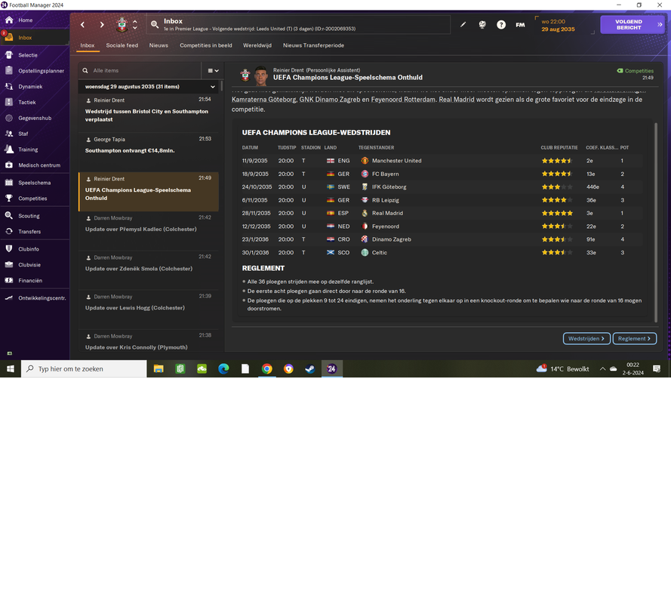Open Update over Lewis Hogg message
Image resolution: width=671 pixels, height=604 pixels.
149,310
